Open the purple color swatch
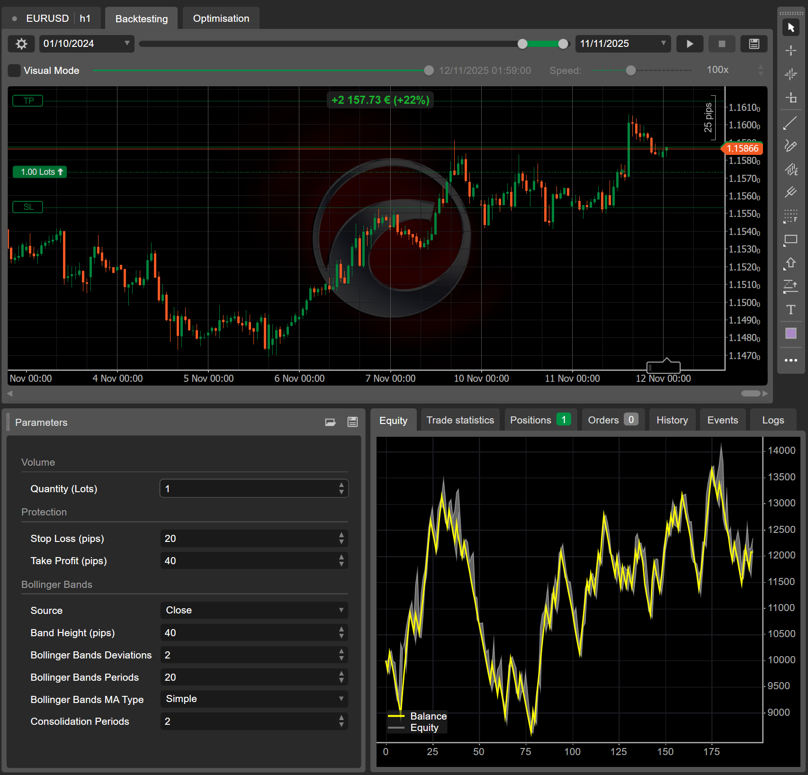The image size is (808, 775). tap(790, 333)
